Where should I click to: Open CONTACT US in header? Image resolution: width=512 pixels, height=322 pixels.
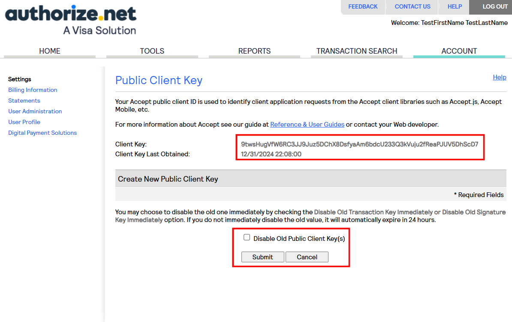tap(413, 6)
